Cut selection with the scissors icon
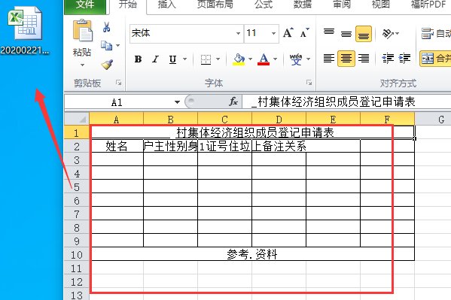 (x=106, y=27)
